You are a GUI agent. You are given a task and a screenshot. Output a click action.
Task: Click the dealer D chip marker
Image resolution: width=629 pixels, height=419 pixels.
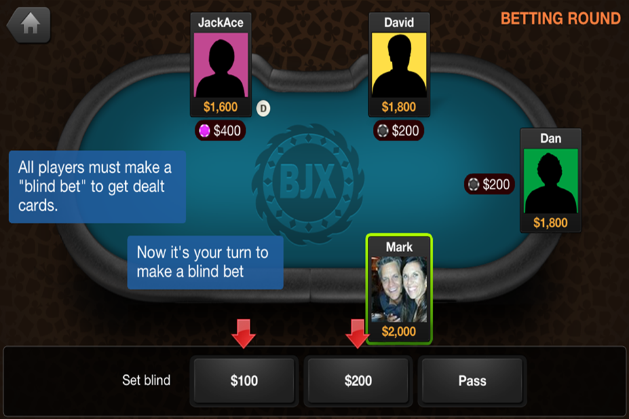pos(263,108)
